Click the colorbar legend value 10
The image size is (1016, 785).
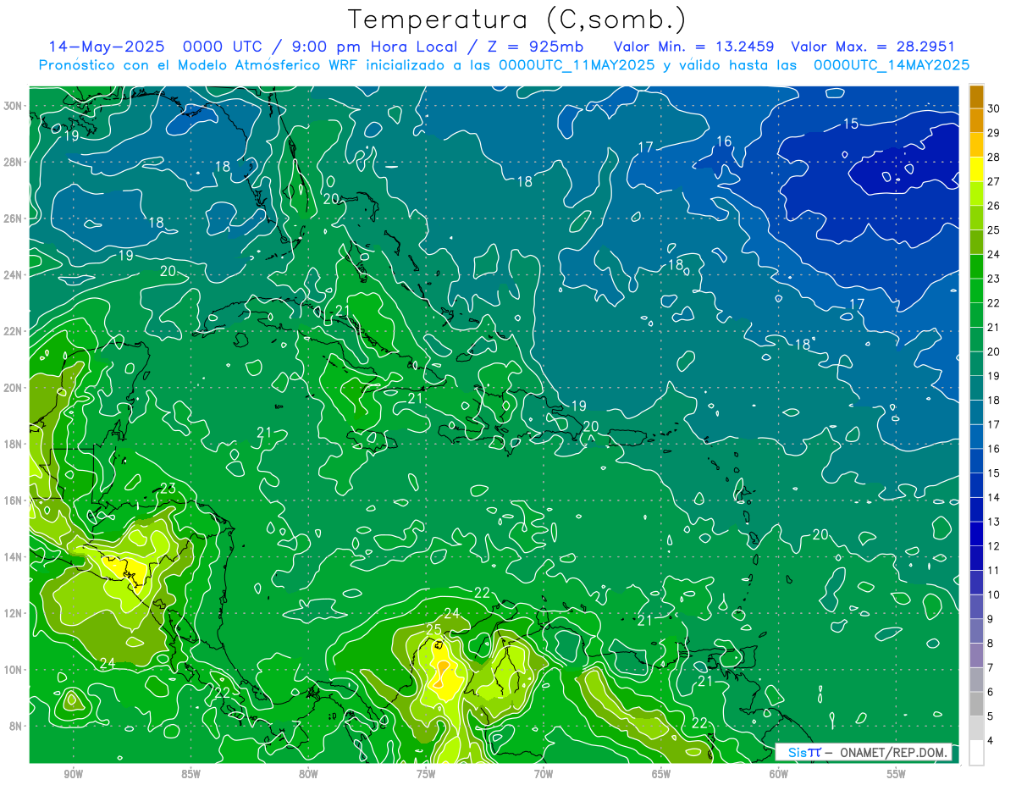click(x=993, y=594)
